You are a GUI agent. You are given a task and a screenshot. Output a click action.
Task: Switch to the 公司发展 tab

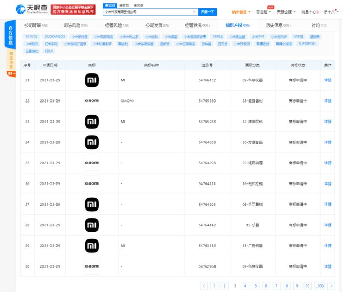157,26
